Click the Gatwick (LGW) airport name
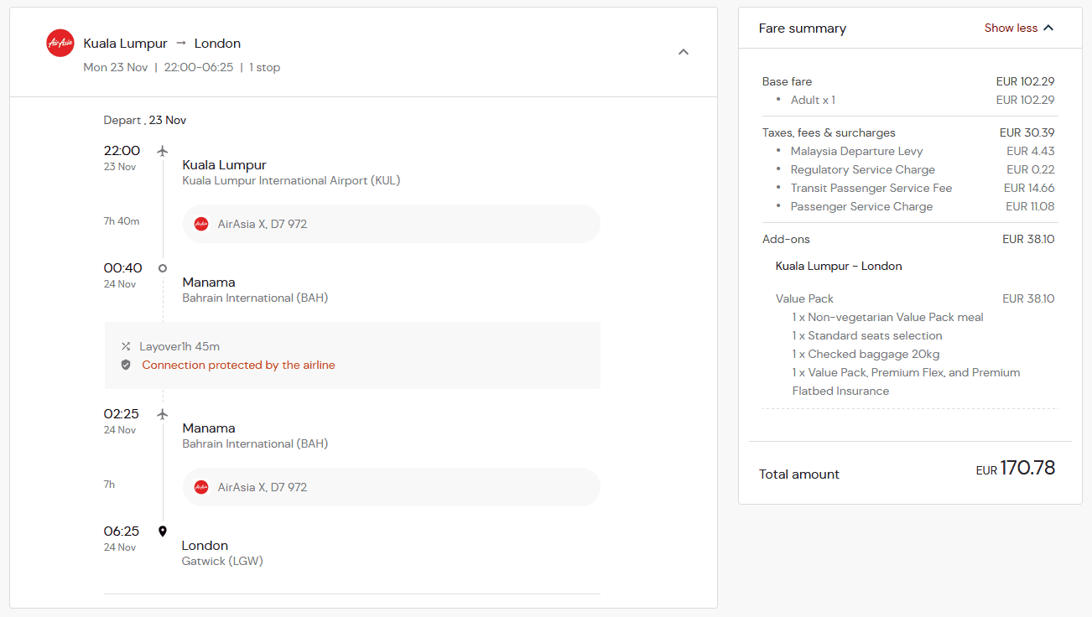 coord(222,561)
